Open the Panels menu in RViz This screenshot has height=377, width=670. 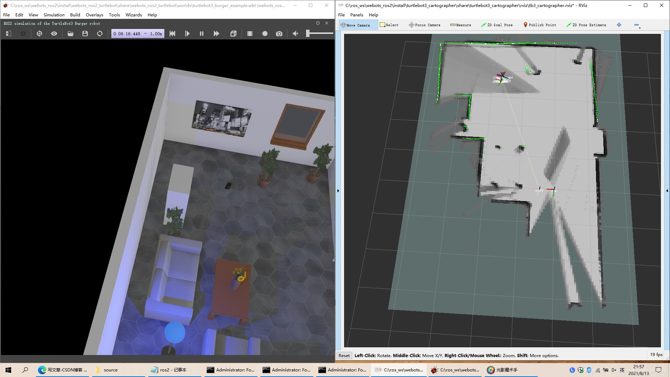click(357, 15)
